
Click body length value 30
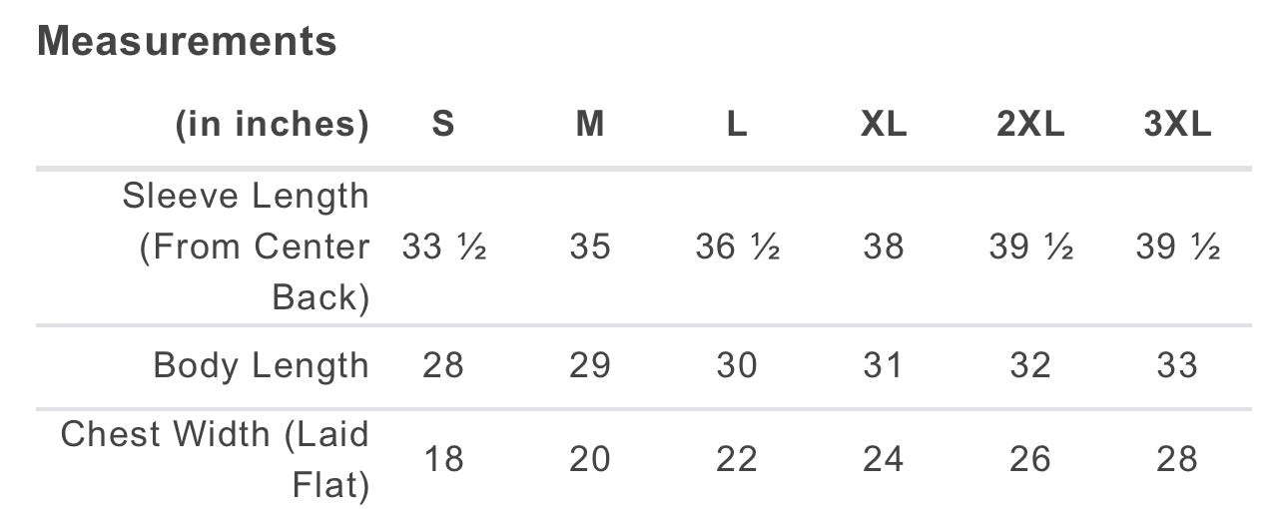[737, 365]
